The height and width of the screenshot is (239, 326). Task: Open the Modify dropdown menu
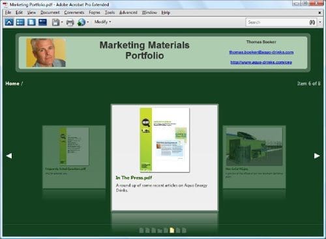(x=102, y=22)
